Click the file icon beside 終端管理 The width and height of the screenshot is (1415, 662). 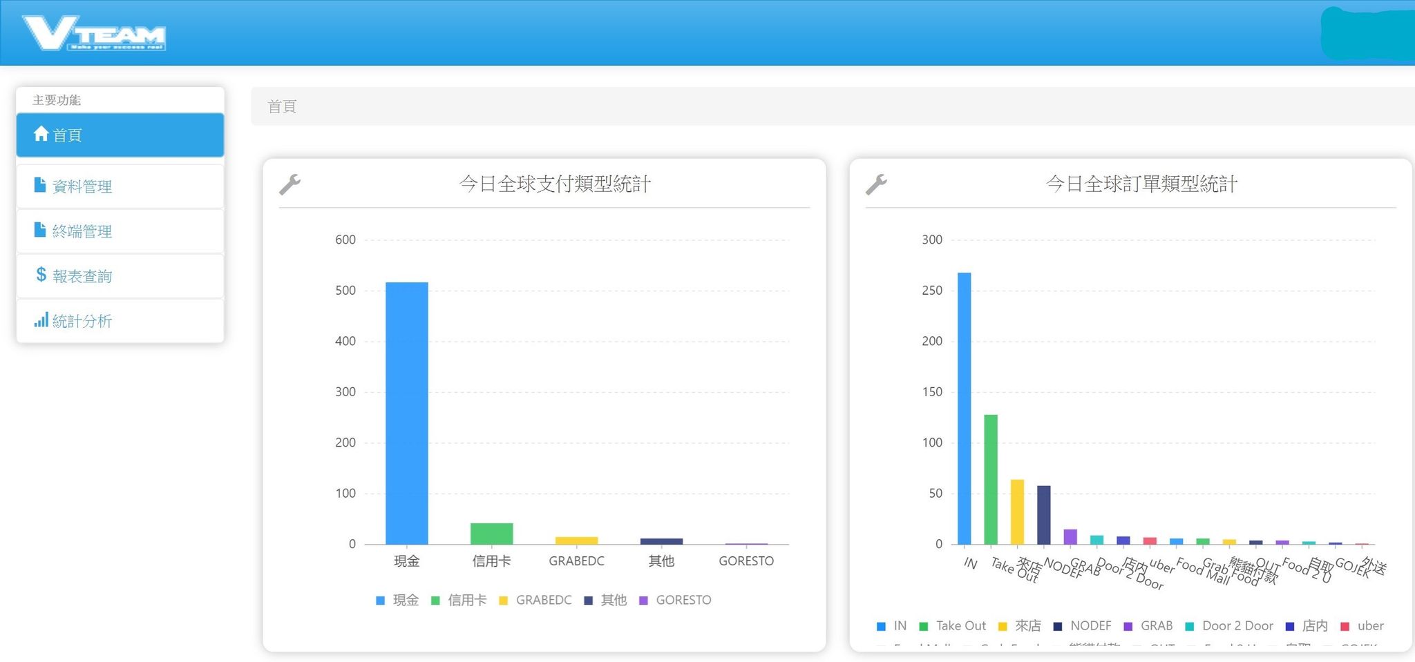pos(40,230)
